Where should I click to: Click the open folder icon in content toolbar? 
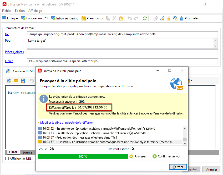click(x=16, y=81)
